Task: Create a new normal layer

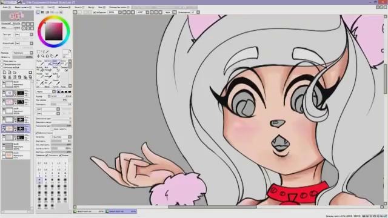Action: click(x=4, y=73)
